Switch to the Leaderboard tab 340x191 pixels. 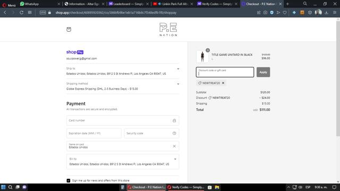pyautogui.click(x=128, y=4)
